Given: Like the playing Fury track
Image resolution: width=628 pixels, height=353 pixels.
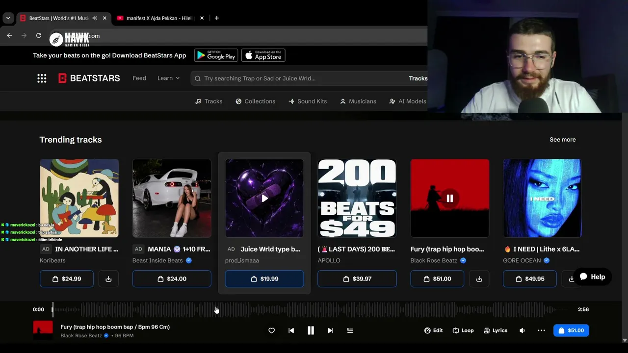Looking at the screenshot, I should [x=271, y=330].
